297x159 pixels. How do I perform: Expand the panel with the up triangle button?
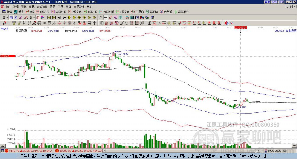tap(3, 146)
